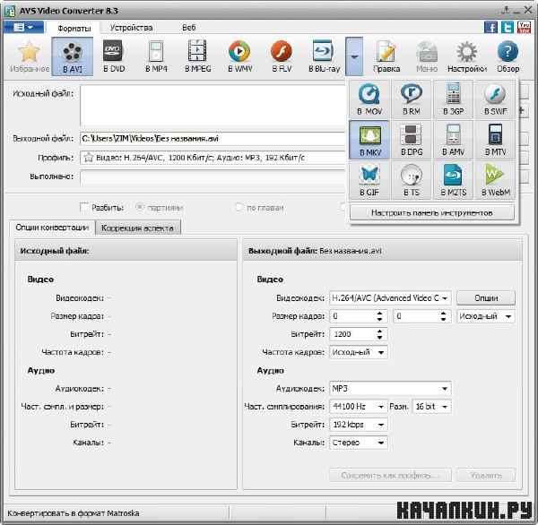
Task: Select the 'В FLV' flash format icon
Action: click(x=282, y=57)
